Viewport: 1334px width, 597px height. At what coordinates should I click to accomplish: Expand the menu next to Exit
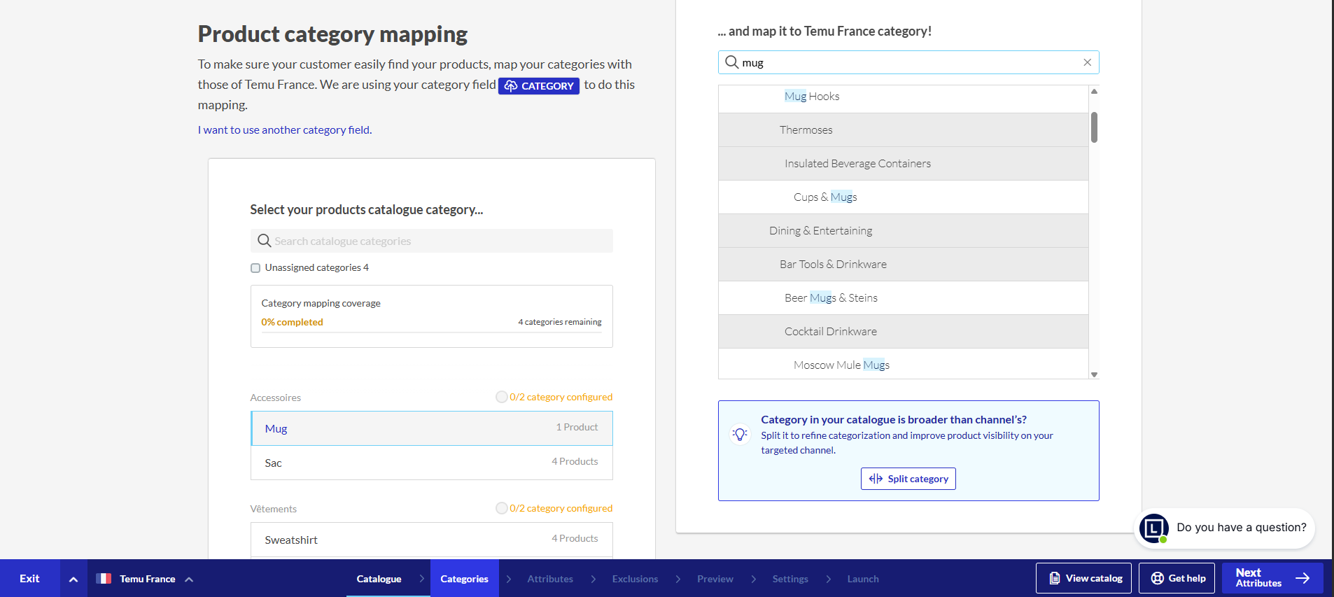73,579
